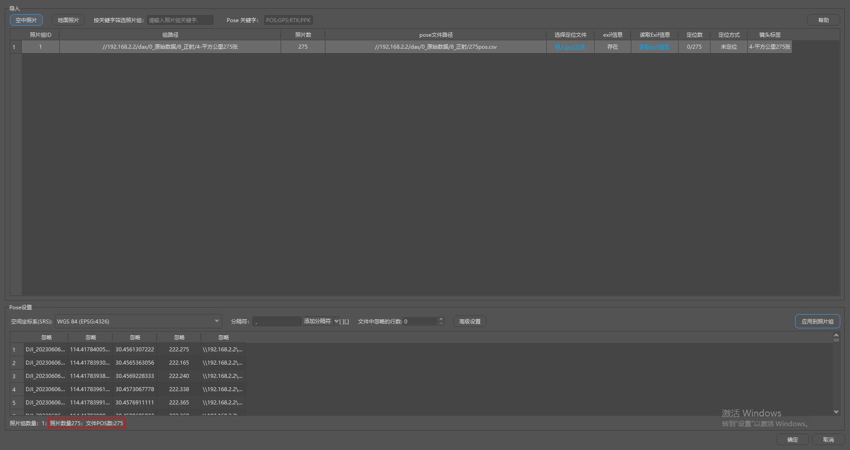The width and height of the screenshot is (850, 450).
Task: Click the 存在 exif info cell
Action: coord(613,47)
